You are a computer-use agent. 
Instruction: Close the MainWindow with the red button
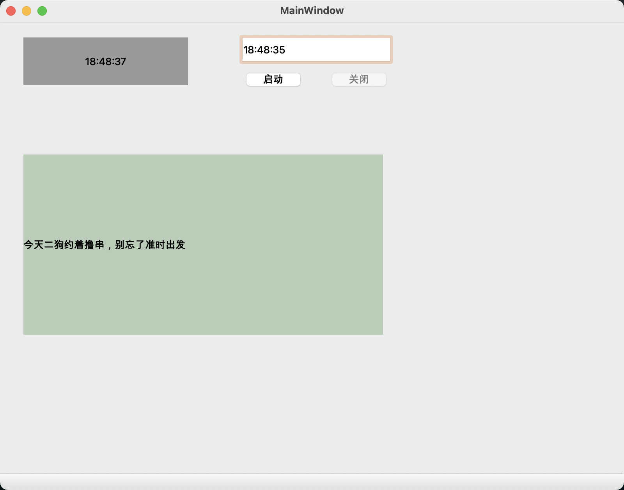pos(11,11)
